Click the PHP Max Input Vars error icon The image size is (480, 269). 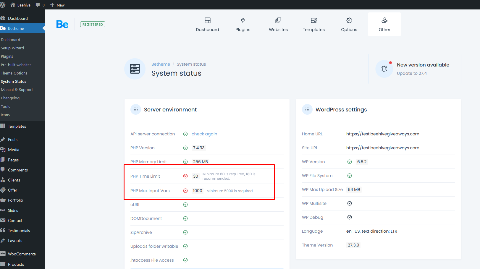point(185,191)
